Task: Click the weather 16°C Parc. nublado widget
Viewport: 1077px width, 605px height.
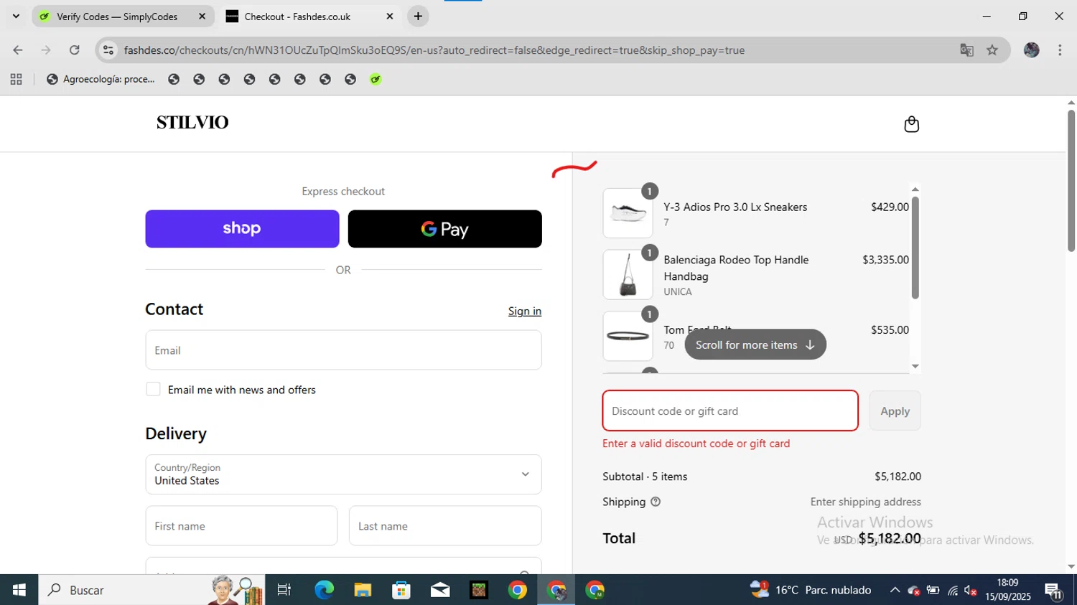Action: tap(811, 590)
